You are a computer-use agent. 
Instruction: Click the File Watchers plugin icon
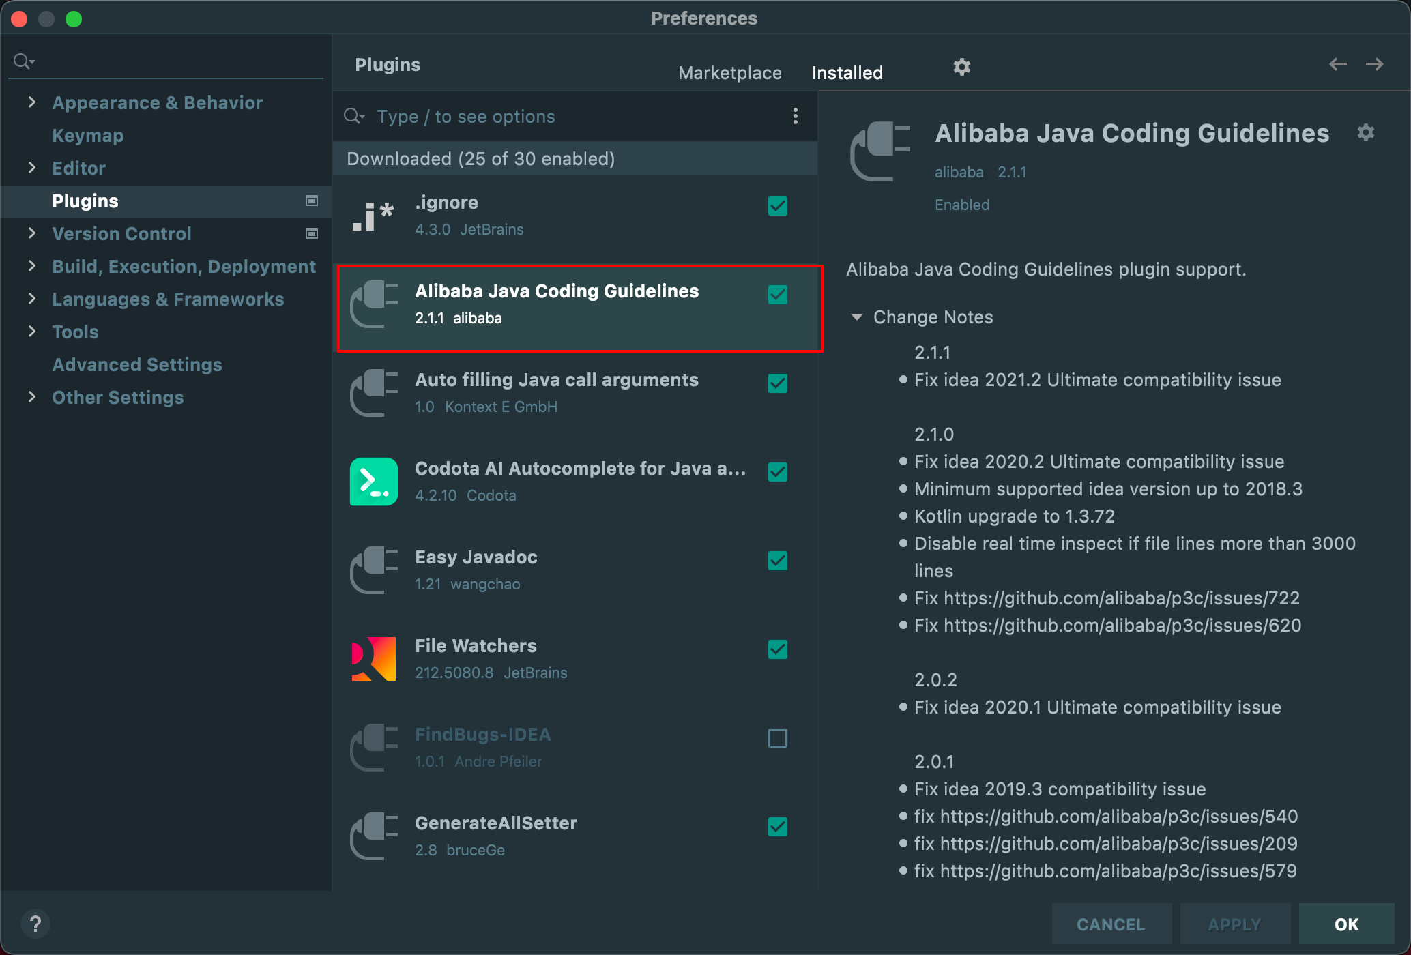(x=373, y=659)
